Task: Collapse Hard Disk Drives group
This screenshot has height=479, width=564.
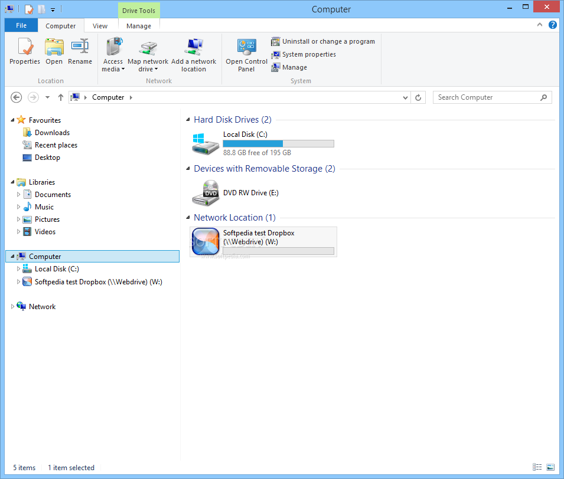Action: (188, 120)
